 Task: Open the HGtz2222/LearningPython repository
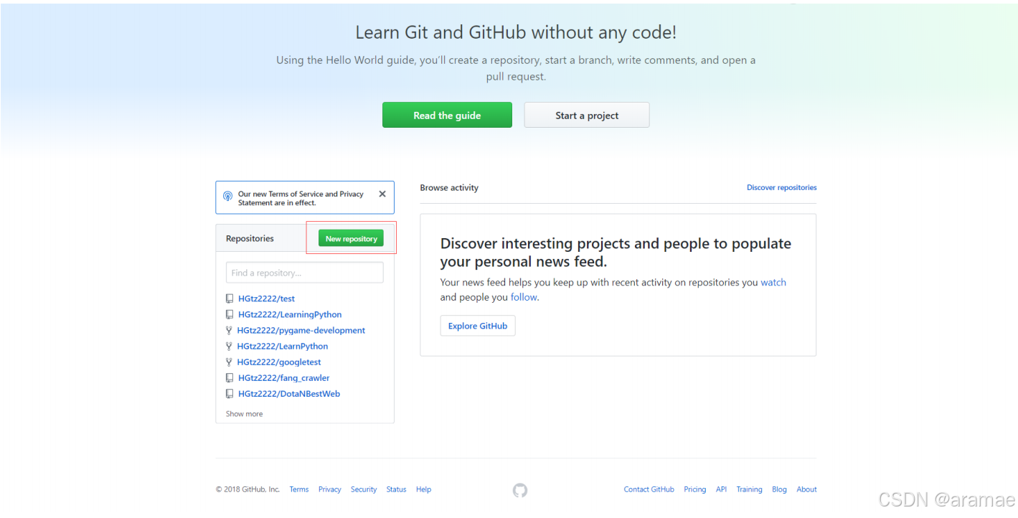tap(290, 314)
